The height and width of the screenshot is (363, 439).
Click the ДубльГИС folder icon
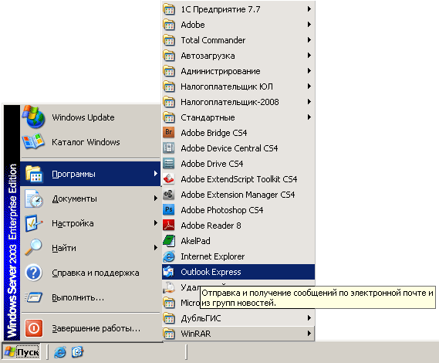pyautogui.click(x=169, y=318)
